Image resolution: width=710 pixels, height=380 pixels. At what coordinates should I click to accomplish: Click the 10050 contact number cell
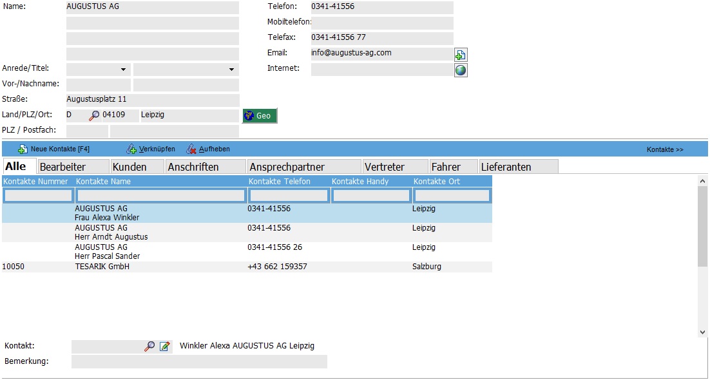click(x=13, y=267)
